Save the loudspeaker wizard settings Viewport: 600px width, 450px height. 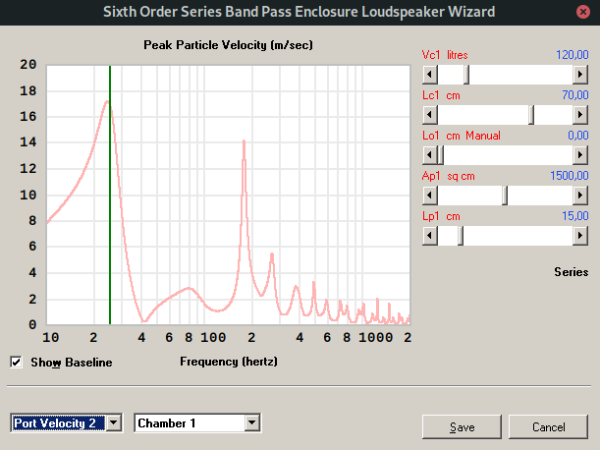462,426
